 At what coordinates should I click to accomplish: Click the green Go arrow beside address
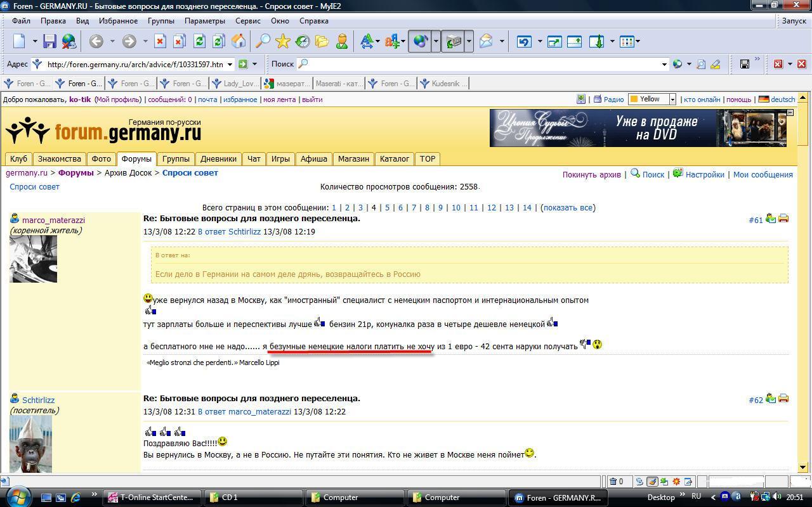(243, 64)
